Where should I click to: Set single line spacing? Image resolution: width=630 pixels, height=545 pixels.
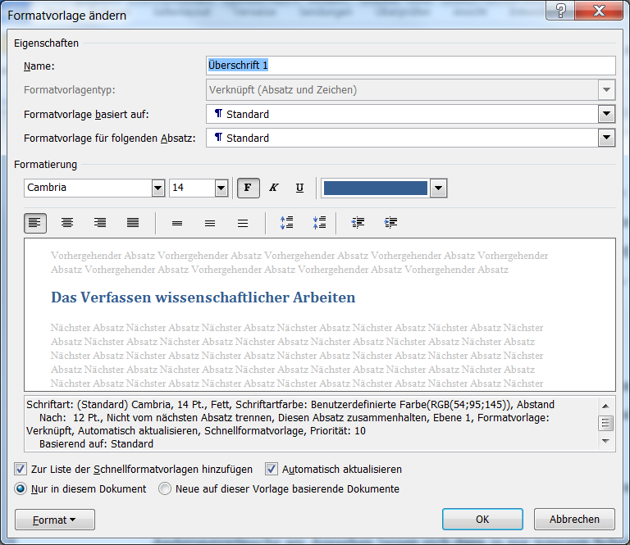coord(177,223)
